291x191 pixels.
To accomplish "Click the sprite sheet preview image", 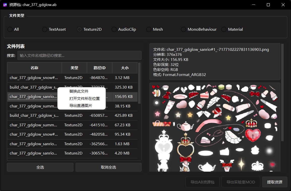I will (x=215, y=127).
